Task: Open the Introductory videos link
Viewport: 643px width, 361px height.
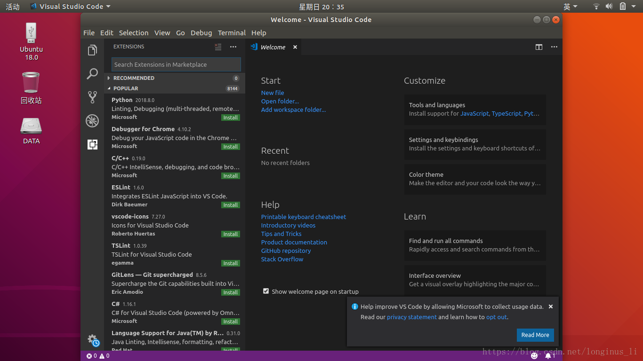Action: point(288,225)
